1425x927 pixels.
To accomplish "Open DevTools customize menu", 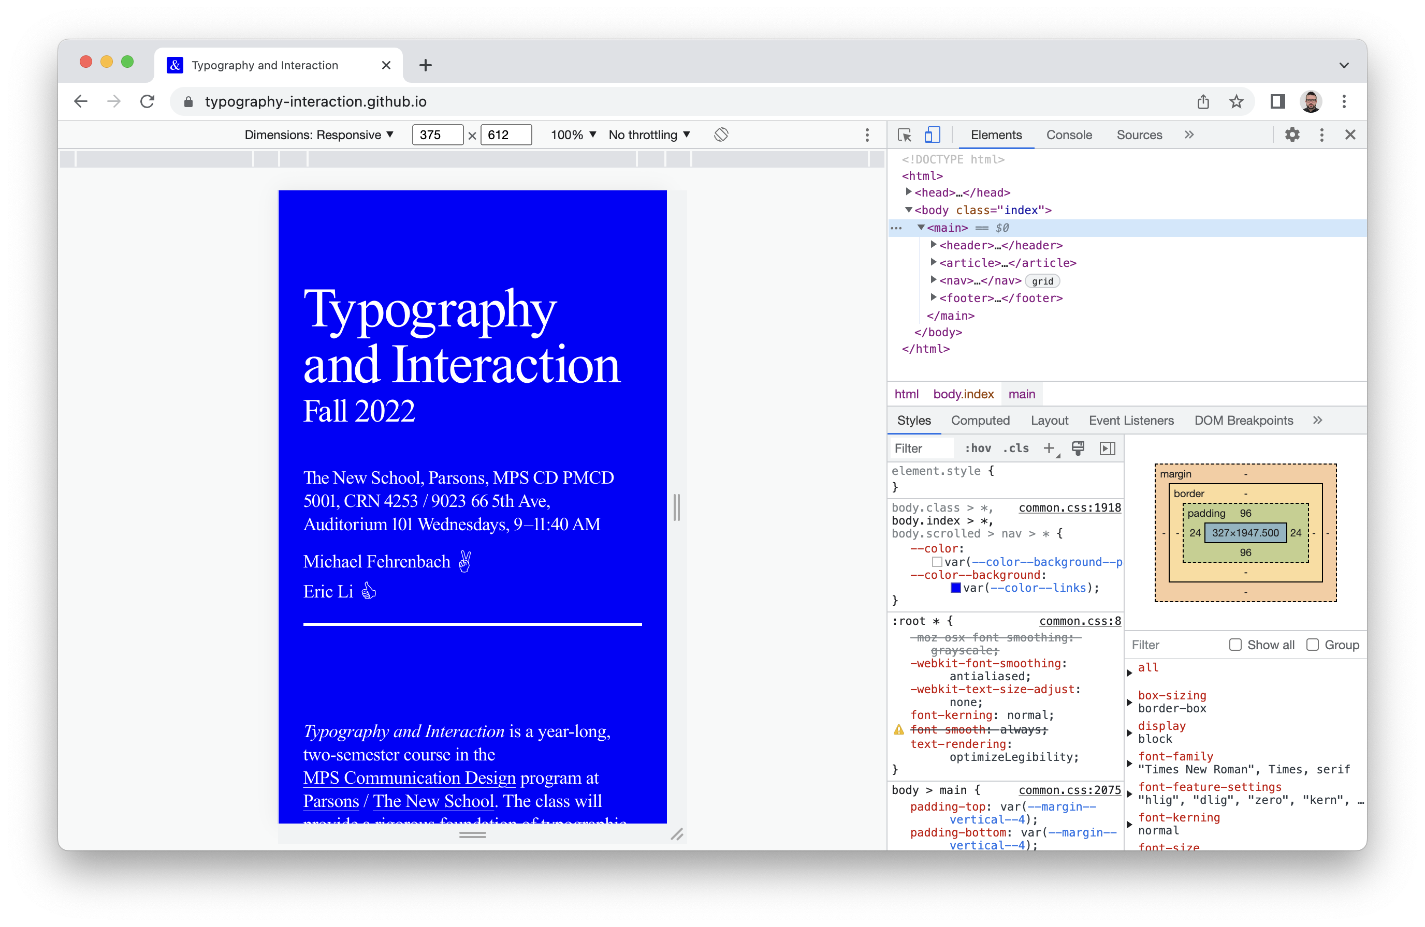I will [x=1321, y=134].
